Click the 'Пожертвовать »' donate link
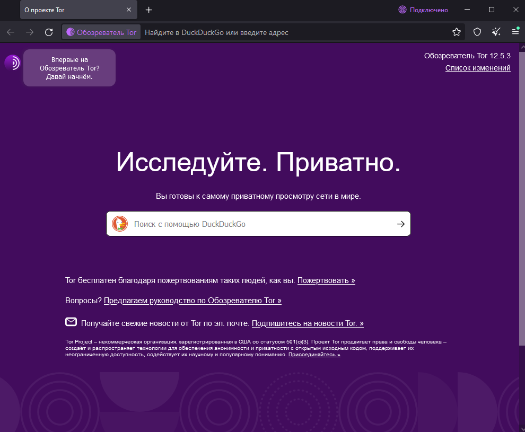This screenshot has height=432, width=525. click(x=326, y=280)
